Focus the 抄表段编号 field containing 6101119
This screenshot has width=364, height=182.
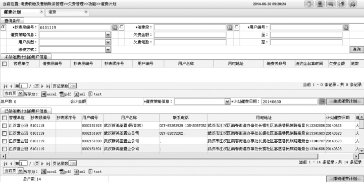pyautogui.click(x=75, y=27)
